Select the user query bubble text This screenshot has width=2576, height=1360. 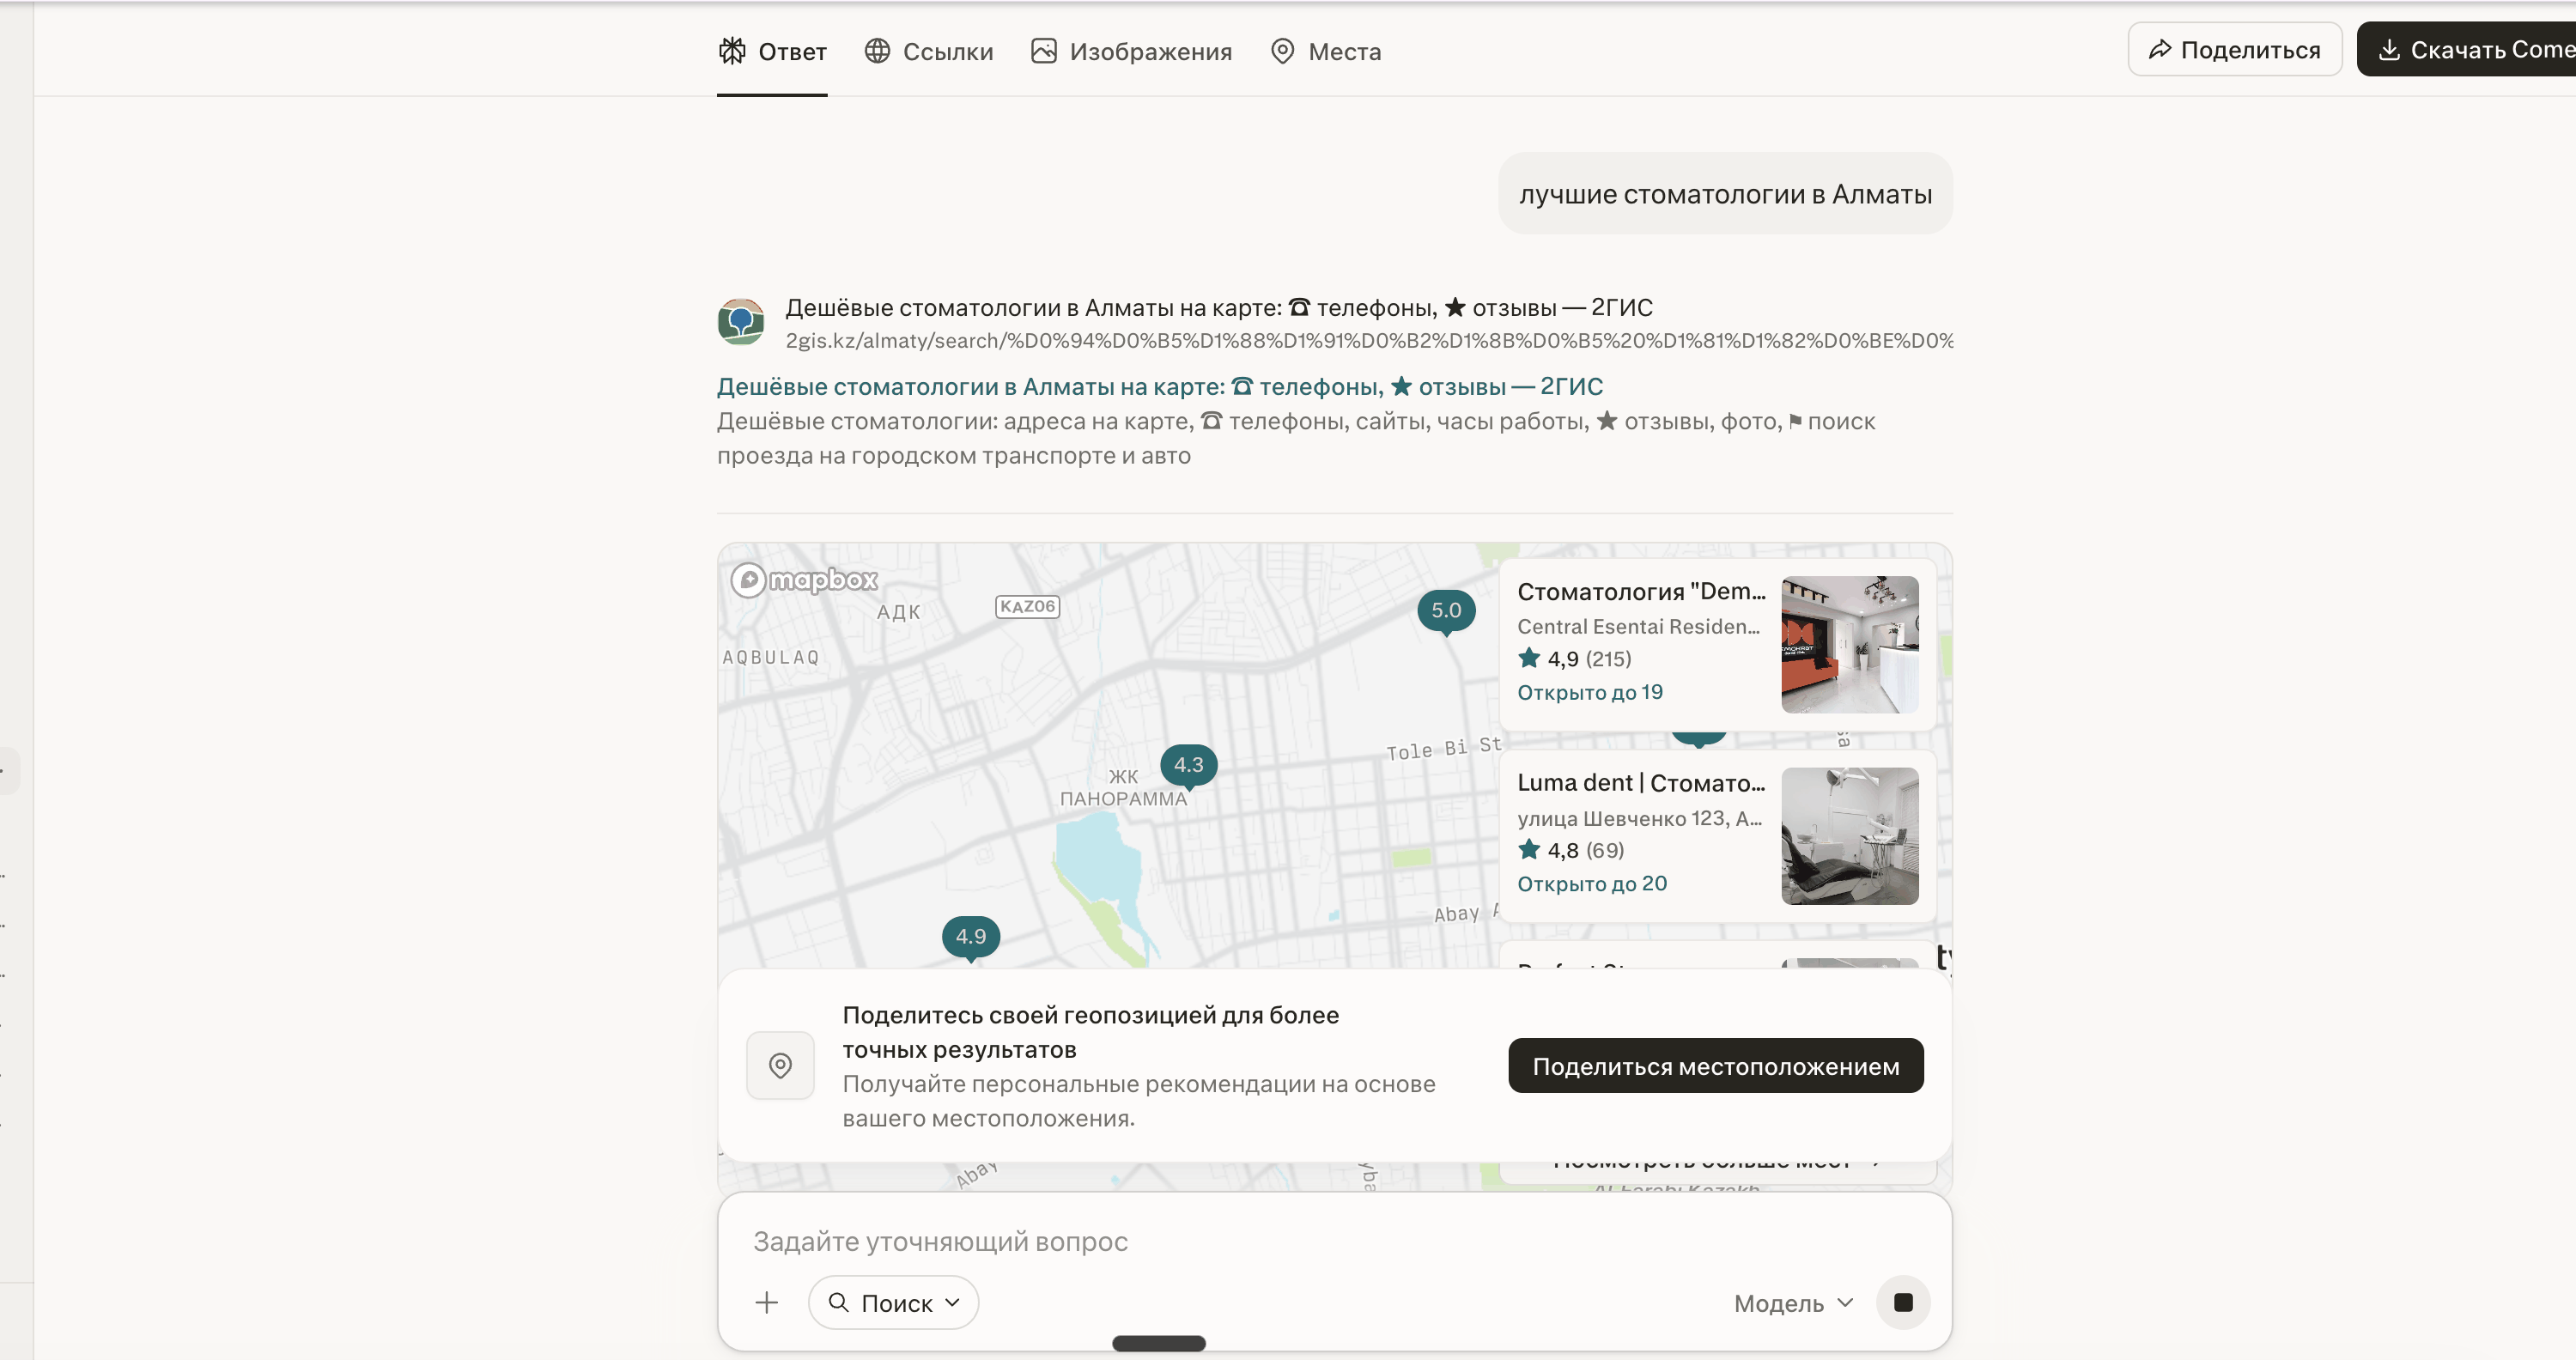pyautogui.click(x=1725, y=194)
